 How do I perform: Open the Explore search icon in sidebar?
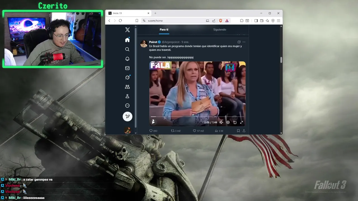pyautogui.click(x=127, y=49)
